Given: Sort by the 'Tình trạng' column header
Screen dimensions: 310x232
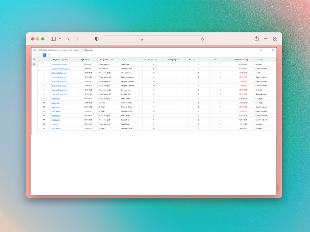Looking at the screenshot, I should pyautogui.click(x=260, y=60).
